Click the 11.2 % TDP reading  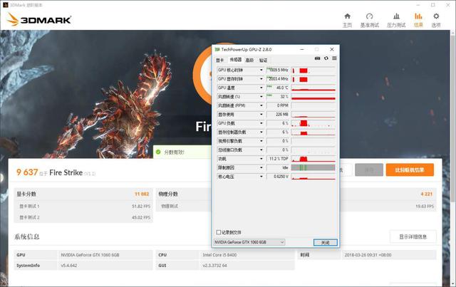(277, 159)
